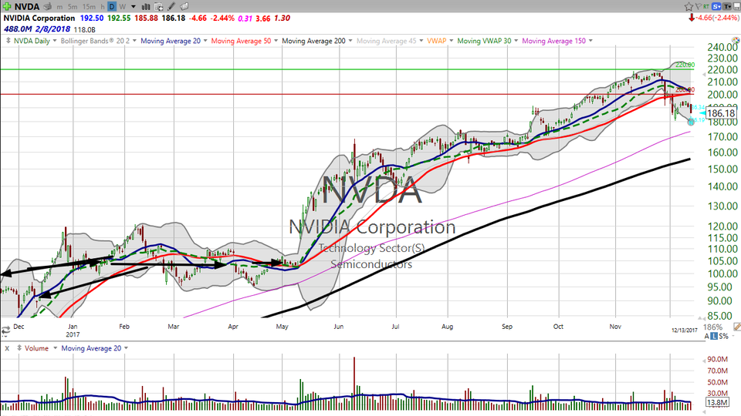Click the green plus add-symbol icon
Viewport: 741px width, 416px height.
coord(7,7)
